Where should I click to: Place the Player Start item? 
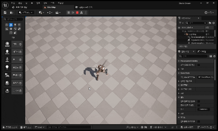coord(13,75)
